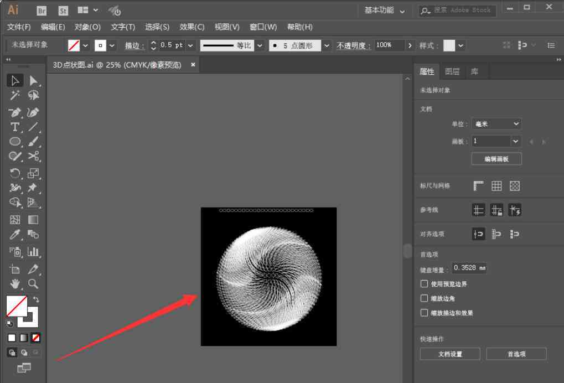Select the Magic Wand tool

pos(15,95)
